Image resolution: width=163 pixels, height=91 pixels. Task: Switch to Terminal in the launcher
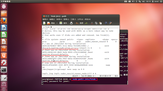tap(4, 70)
